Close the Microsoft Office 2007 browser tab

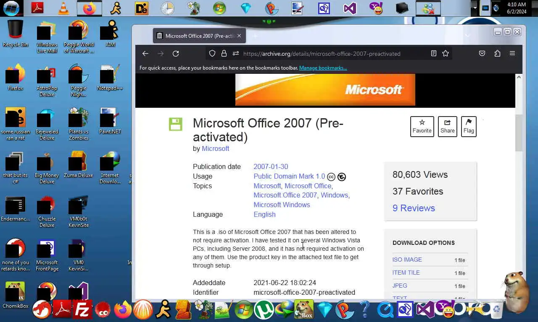pos(239,36)
